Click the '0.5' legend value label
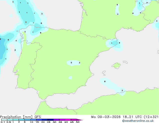The width and height of the screenshot is (159, 123). (9, 122)
